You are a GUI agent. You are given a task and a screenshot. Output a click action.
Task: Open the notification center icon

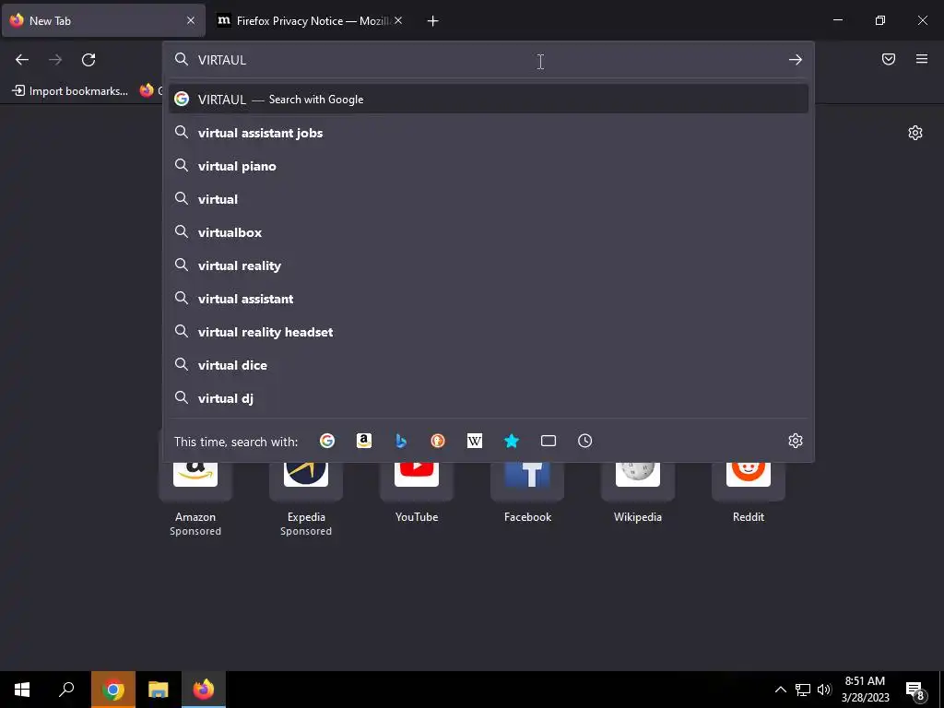click(x=914, y=690)
